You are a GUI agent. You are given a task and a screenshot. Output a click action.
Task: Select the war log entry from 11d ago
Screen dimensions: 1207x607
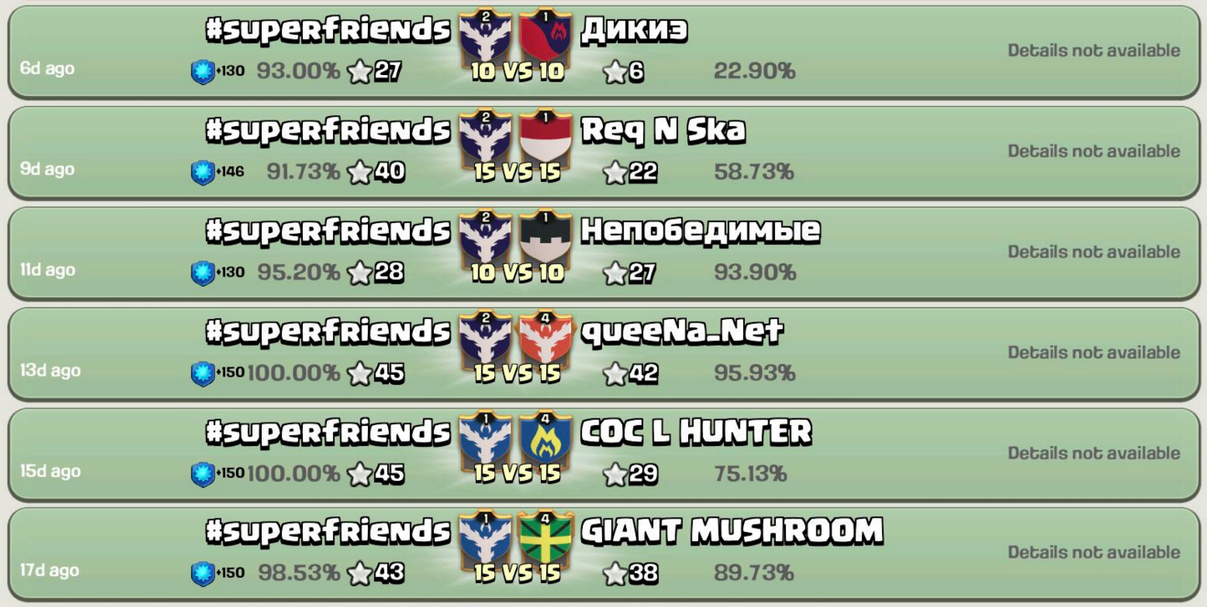coord(604,253)
